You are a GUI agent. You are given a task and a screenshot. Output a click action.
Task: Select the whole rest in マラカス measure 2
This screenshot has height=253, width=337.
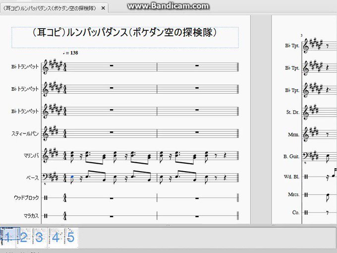197,216
